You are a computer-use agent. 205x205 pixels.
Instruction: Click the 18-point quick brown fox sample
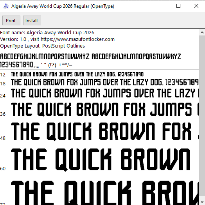(x=105, y=82)
